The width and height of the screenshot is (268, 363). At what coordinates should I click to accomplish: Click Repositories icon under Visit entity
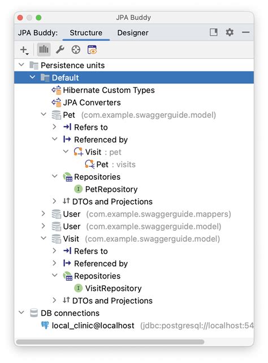pos(68,276)
